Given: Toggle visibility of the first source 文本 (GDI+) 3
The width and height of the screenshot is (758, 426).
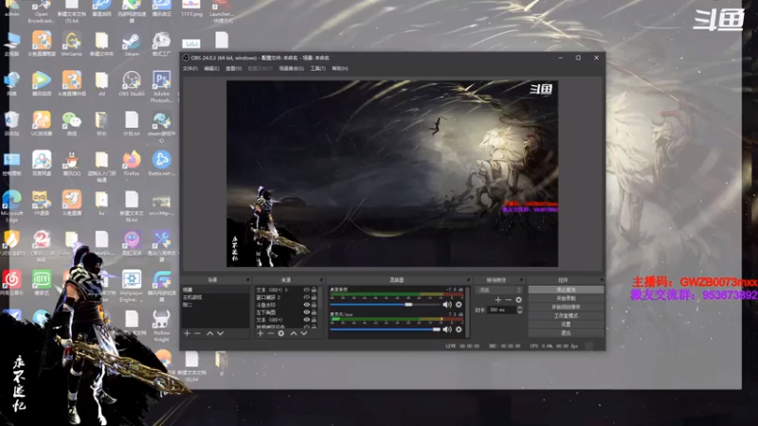Looking at the screenshot, I should (x=306, y=290).
